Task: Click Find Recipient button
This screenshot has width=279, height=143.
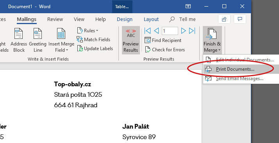Action: point(163,40)
